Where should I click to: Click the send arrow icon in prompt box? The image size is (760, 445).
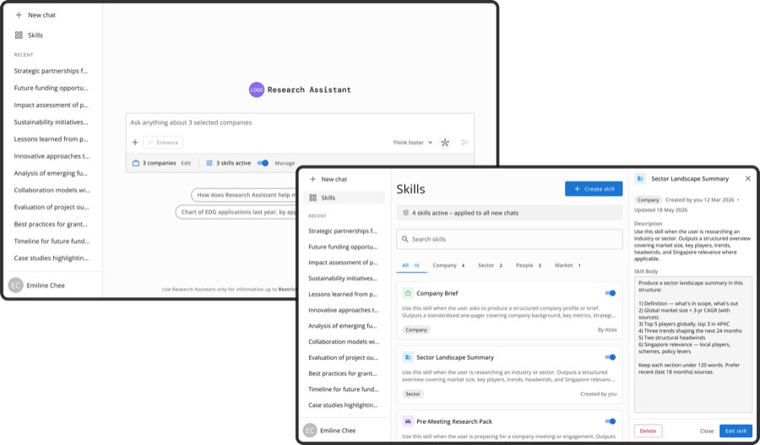tap(464, 143)
